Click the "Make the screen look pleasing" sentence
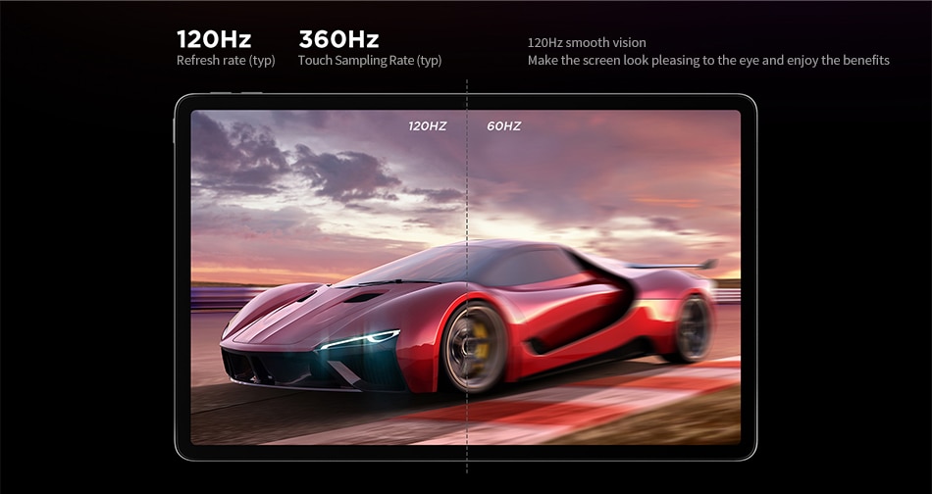This screenshot has width=932, height=494. [708, 61]
